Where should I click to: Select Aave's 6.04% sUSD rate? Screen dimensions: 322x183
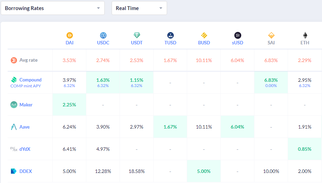click(237, 127)
